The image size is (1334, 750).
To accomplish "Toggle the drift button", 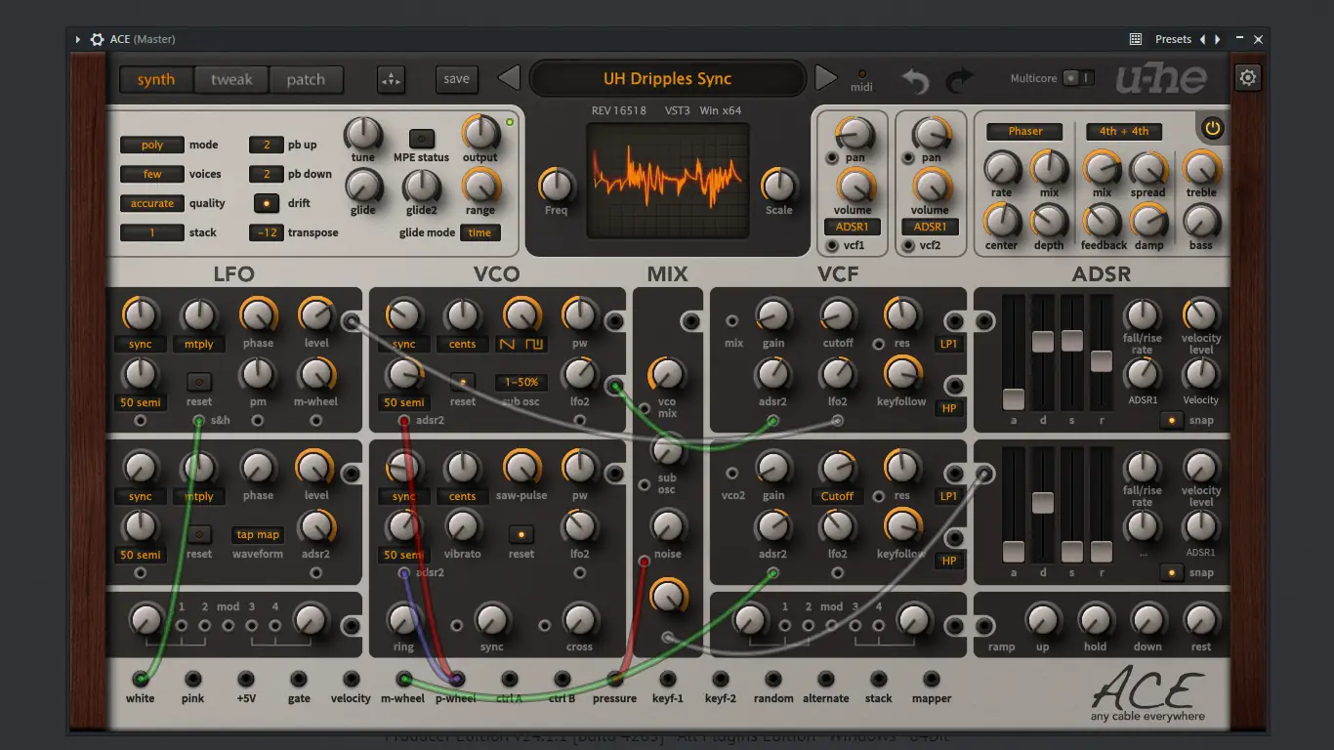I will [266, 203].
